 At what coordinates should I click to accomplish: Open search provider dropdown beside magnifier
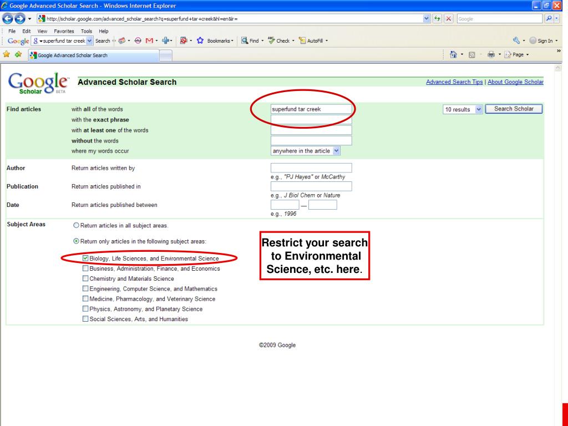point(557,18)
